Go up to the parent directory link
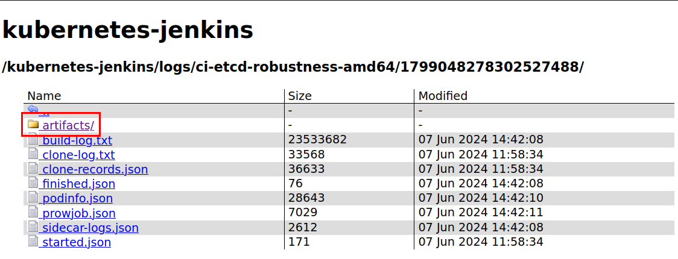The width and height of the screenshot is (678, 259). pyautogui.click(x=44, y=112)
